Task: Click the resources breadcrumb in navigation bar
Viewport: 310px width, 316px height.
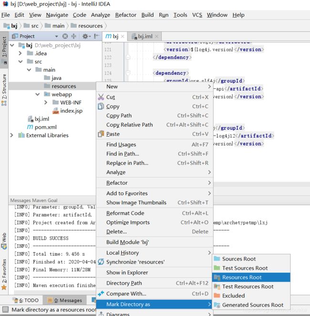Action: [x=86, y=26]
